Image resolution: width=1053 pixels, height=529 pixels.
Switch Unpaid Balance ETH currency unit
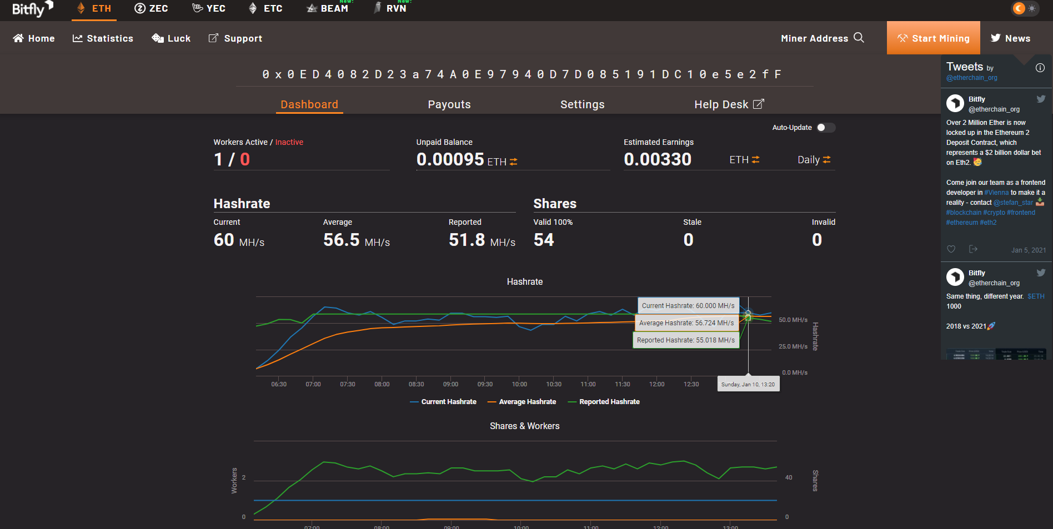[x=503, y=162]
